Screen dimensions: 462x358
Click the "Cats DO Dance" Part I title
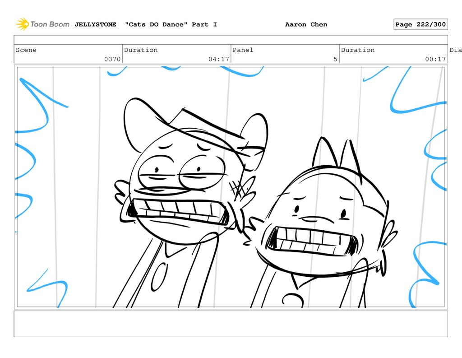click(x=171, y=24)
